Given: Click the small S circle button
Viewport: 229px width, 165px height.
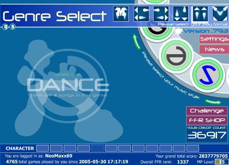Looking at the screenshot, I should pos(13,27).
